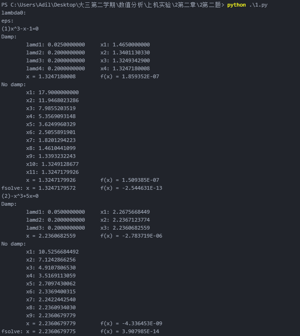300x336 pixels.
Task: Click the f(x) = -2.544631E-13 result
Action: coord(131,188)
